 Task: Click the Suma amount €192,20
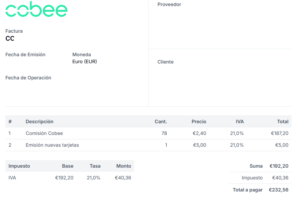pos(279,166)
